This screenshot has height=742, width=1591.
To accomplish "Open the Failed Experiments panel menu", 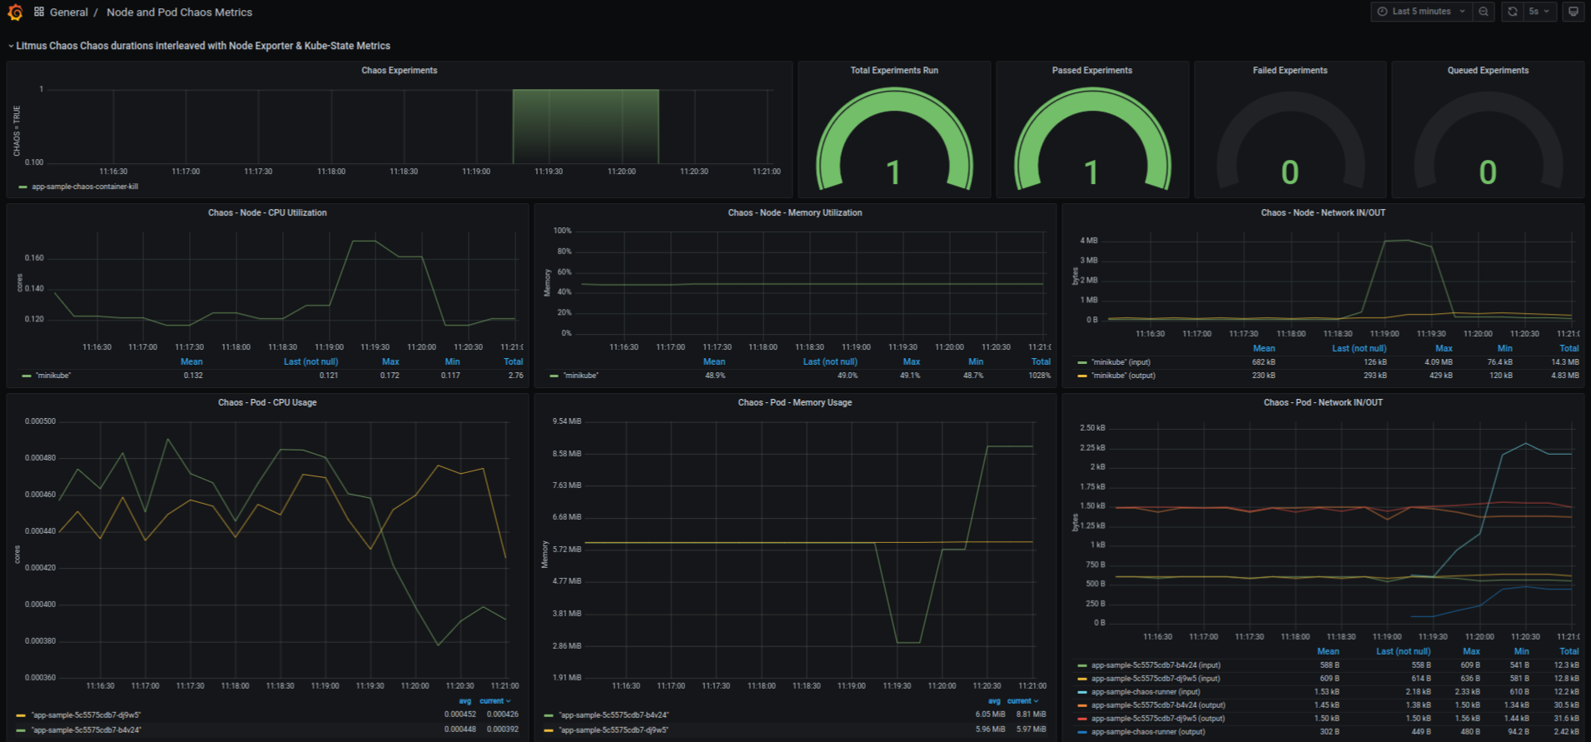I will coord(1290,71).
